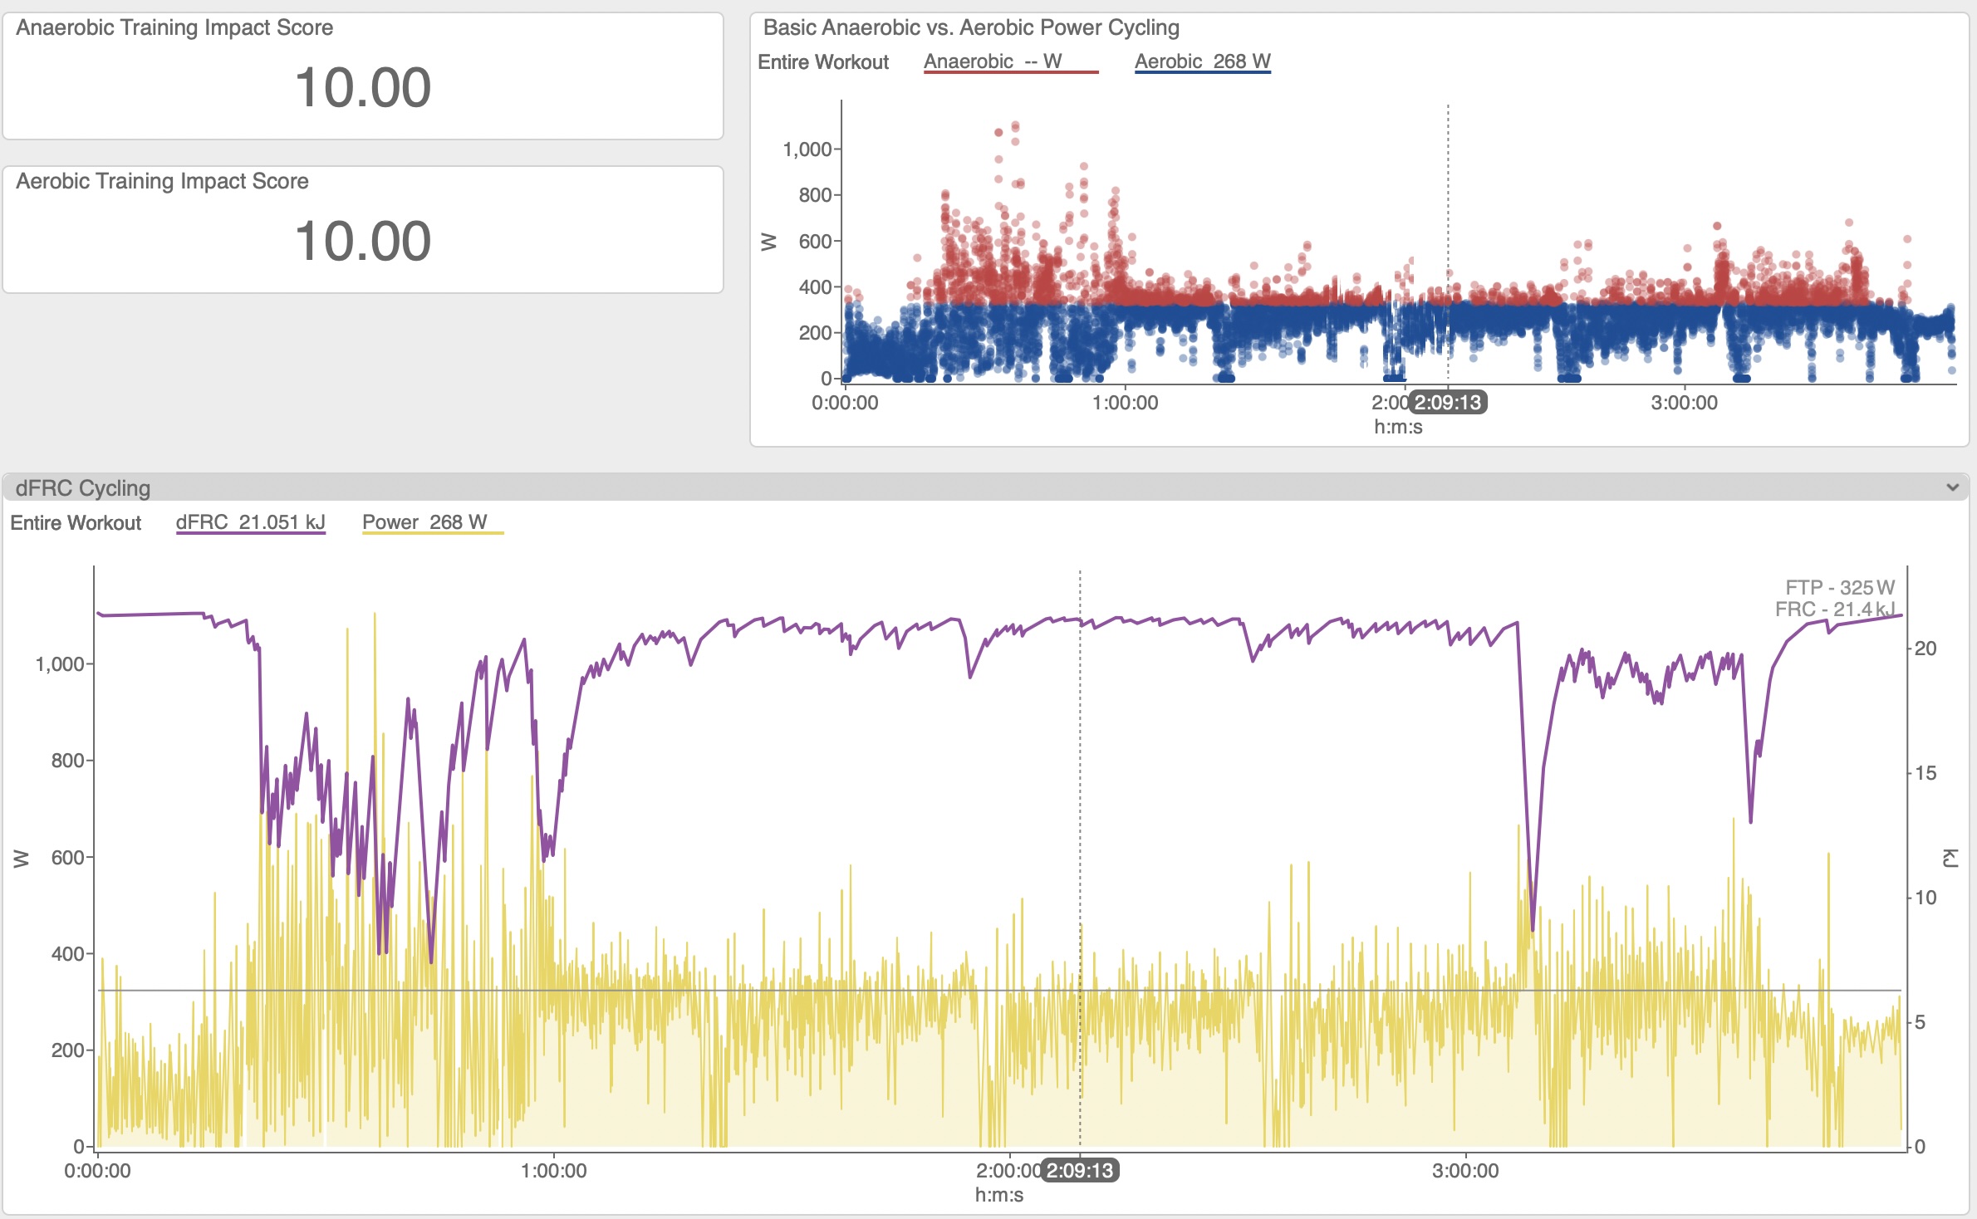Screen dimensions: 1977x1219
Task: Click the 2:09:13 marker in scatter chart
Action: coord(1448,403)
